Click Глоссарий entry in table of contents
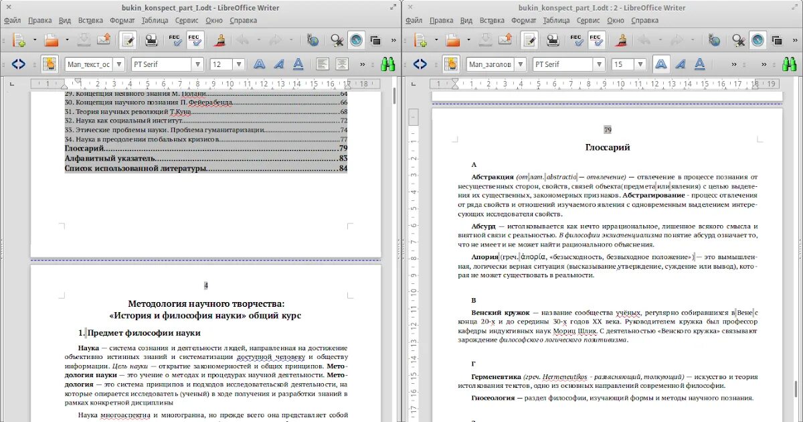Viewport: 803px width, 422px height. 205,148
